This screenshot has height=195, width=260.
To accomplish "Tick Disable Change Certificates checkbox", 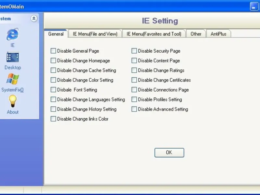I will [x=134, y=80].
